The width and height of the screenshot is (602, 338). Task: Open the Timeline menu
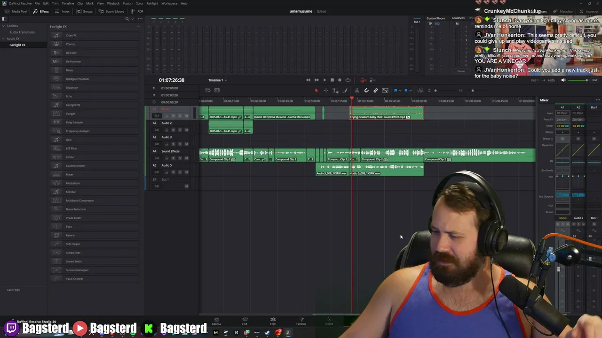click(x=68, y=3)
